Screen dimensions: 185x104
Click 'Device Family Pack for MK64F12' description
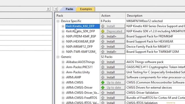(x=148, y=47)
